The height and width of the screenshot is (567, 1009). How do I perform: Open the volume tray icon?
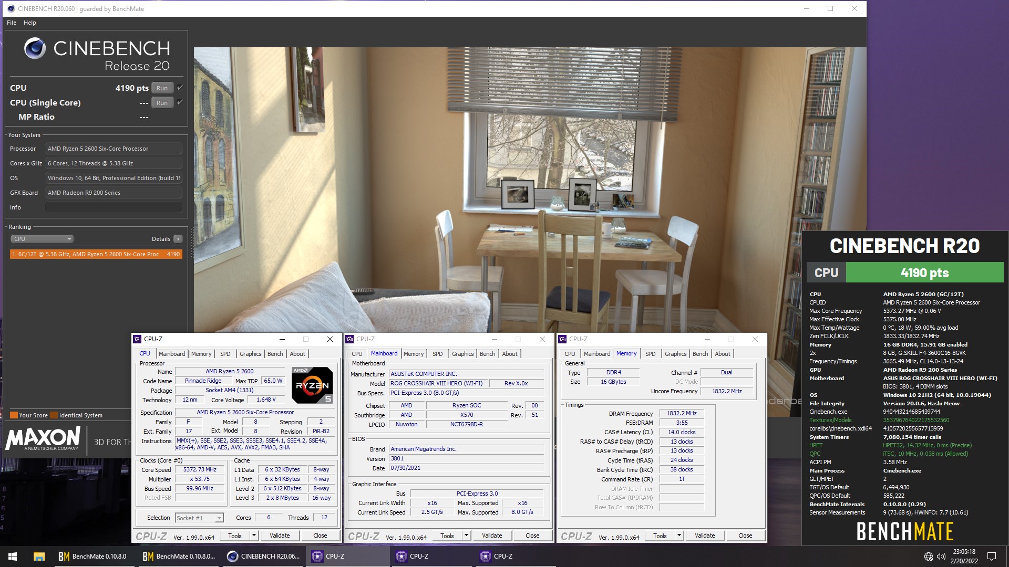941,556
